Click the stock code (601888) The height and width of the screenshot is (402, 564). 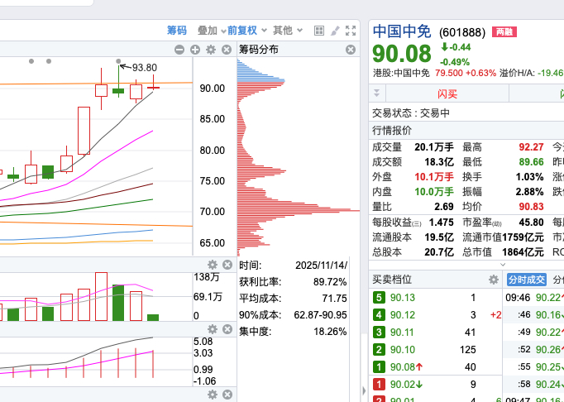point(462,32)
